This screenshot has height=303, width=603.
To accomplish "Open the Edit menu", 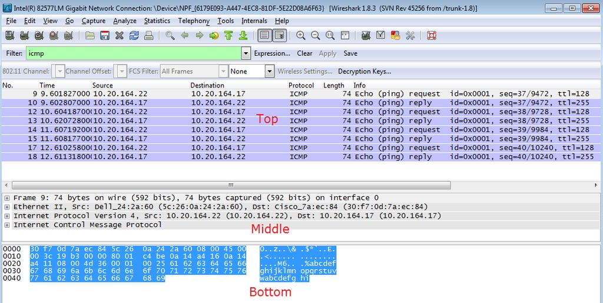I will (29, 21).
